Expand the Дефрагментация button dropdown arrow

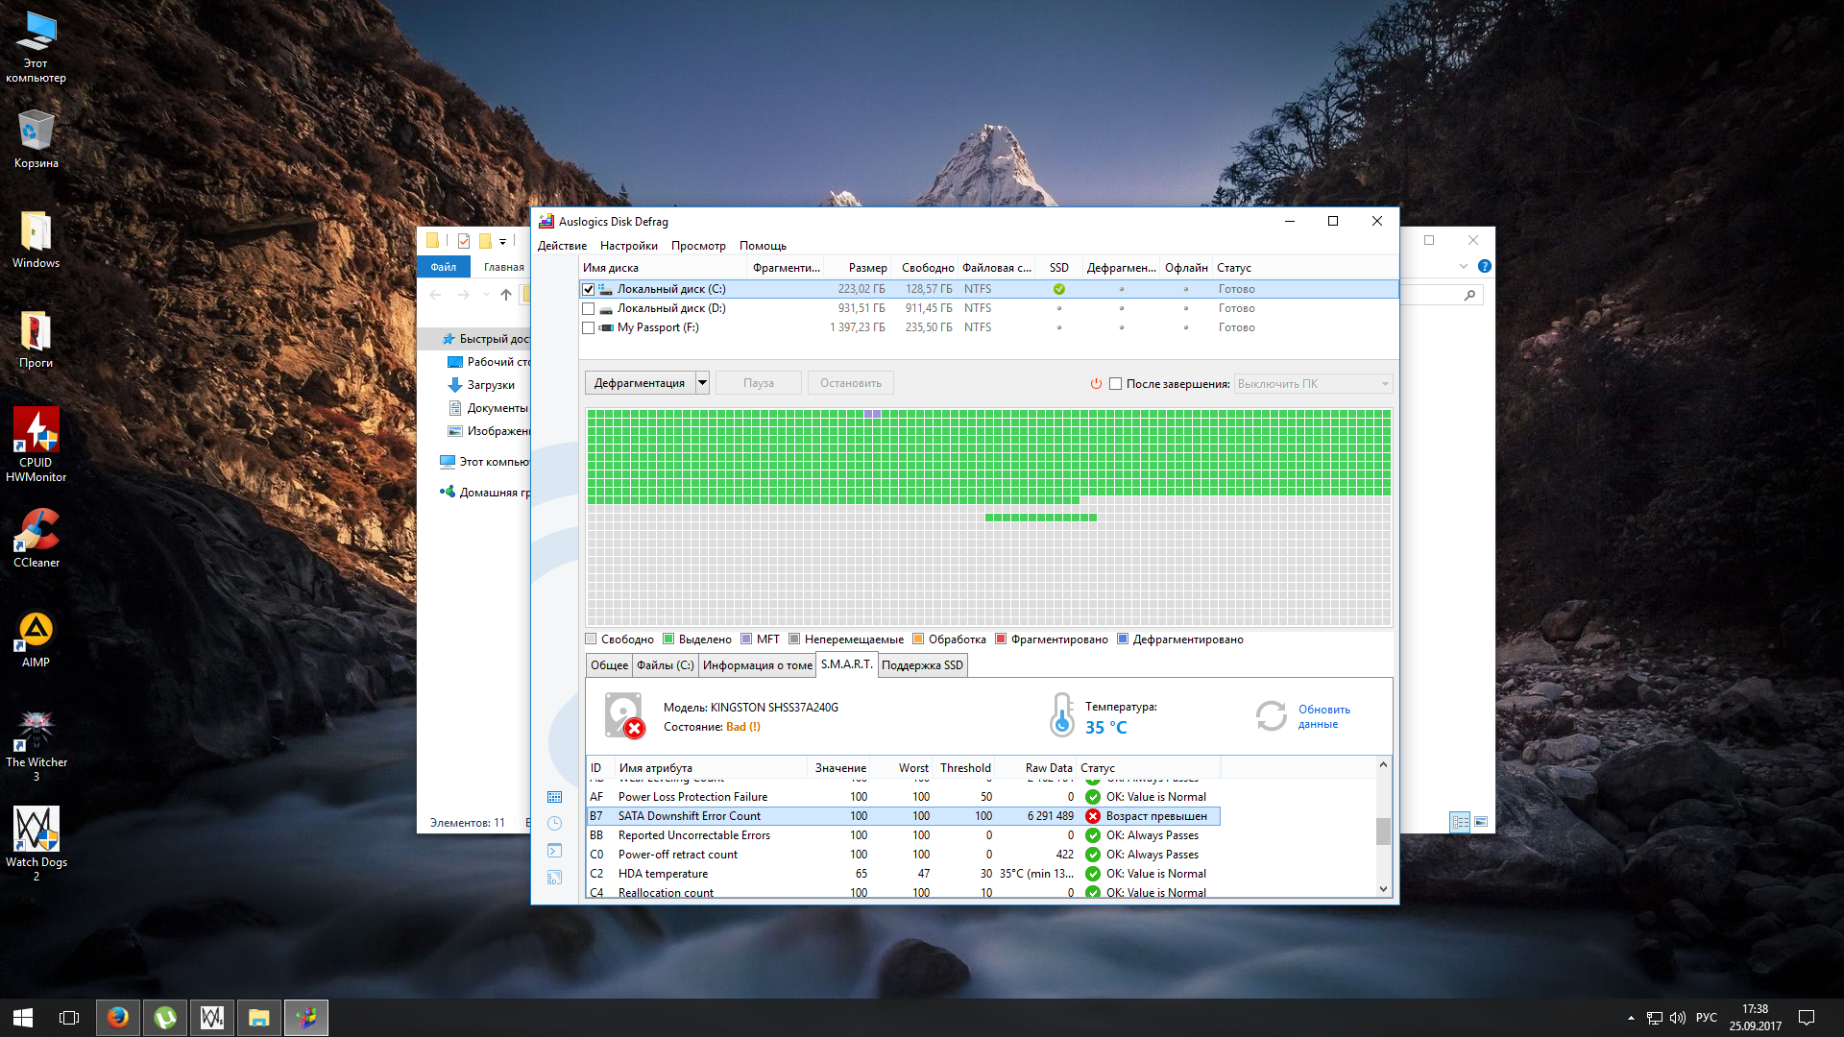click(x=702, y=383)
